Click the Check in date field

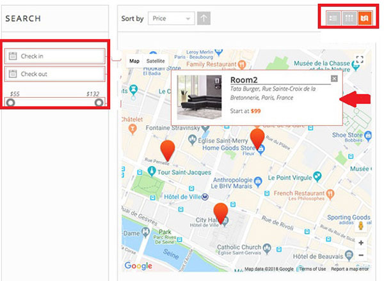coord(55,56)
